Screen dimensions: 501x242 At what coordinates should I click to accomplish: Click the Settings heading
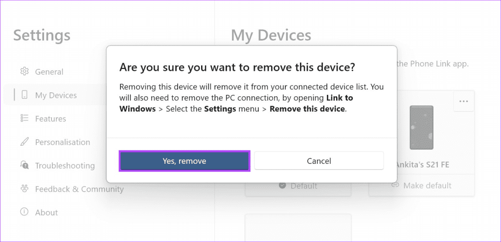pyautogui.click(x=42, y=35)
